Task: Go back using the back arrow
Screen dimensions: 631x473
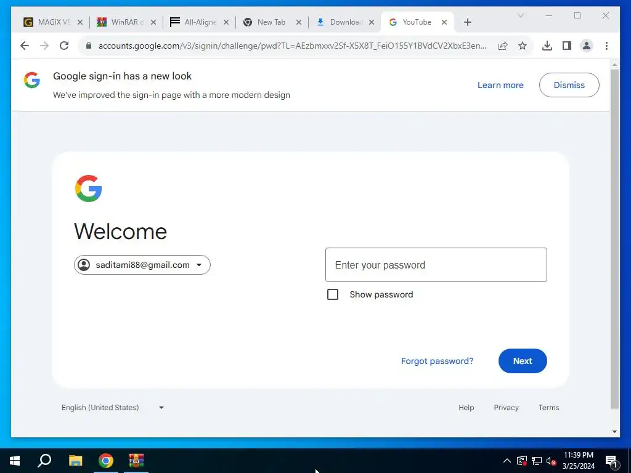Action: click(x=25, y=46)
